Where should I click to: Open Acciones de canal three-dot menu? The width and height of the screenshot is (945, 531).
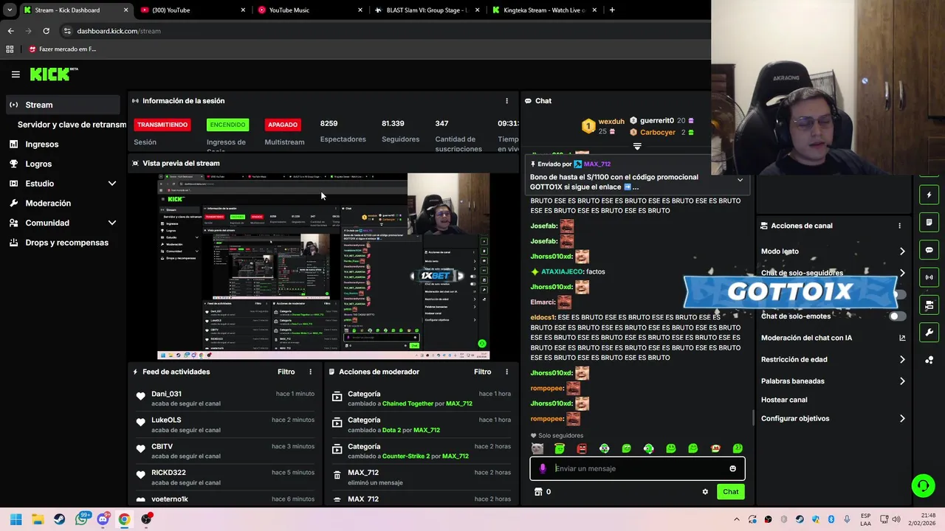coord(899,226)
